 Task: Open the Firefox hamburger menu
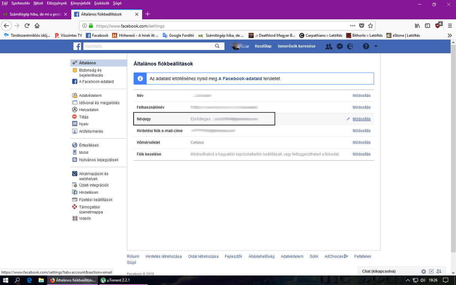450,26
